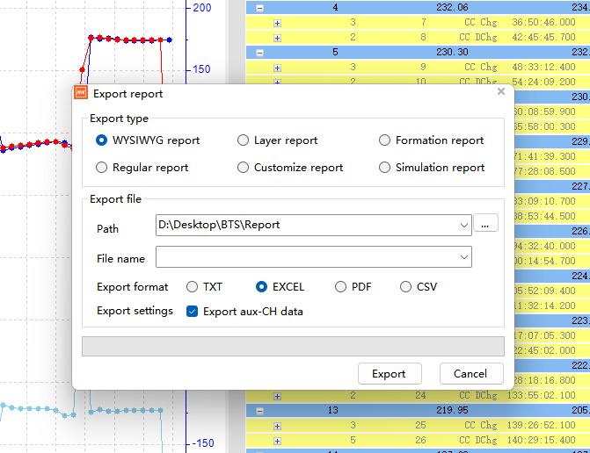Click the export progress bar

click(x=293, y=346)
